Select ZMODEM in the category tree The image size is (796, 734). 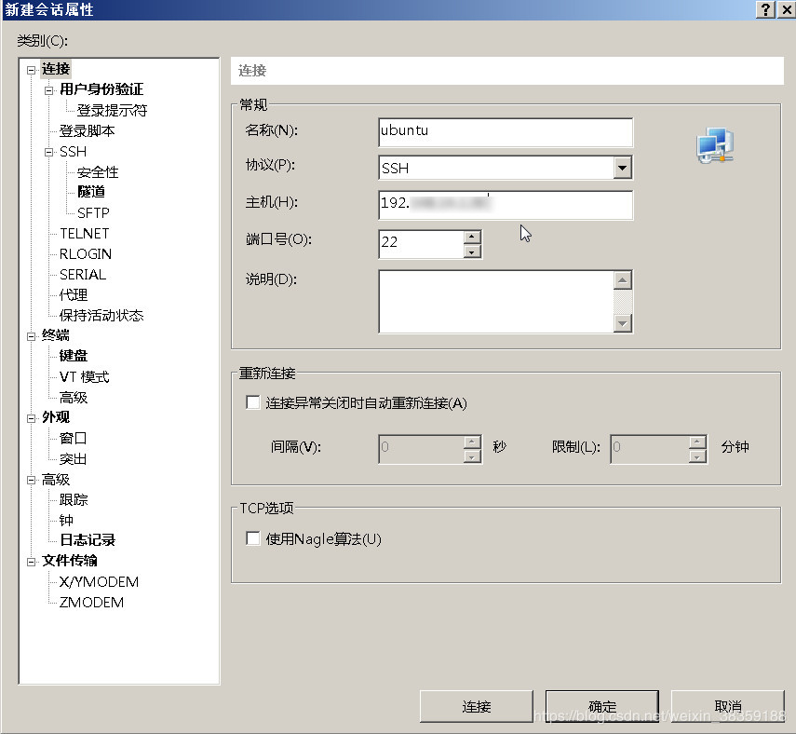[x=91, y=602]
